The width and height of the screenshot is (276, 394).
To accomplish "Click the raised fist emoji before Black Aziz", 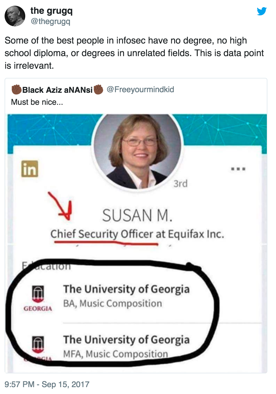I will point(16,90).
